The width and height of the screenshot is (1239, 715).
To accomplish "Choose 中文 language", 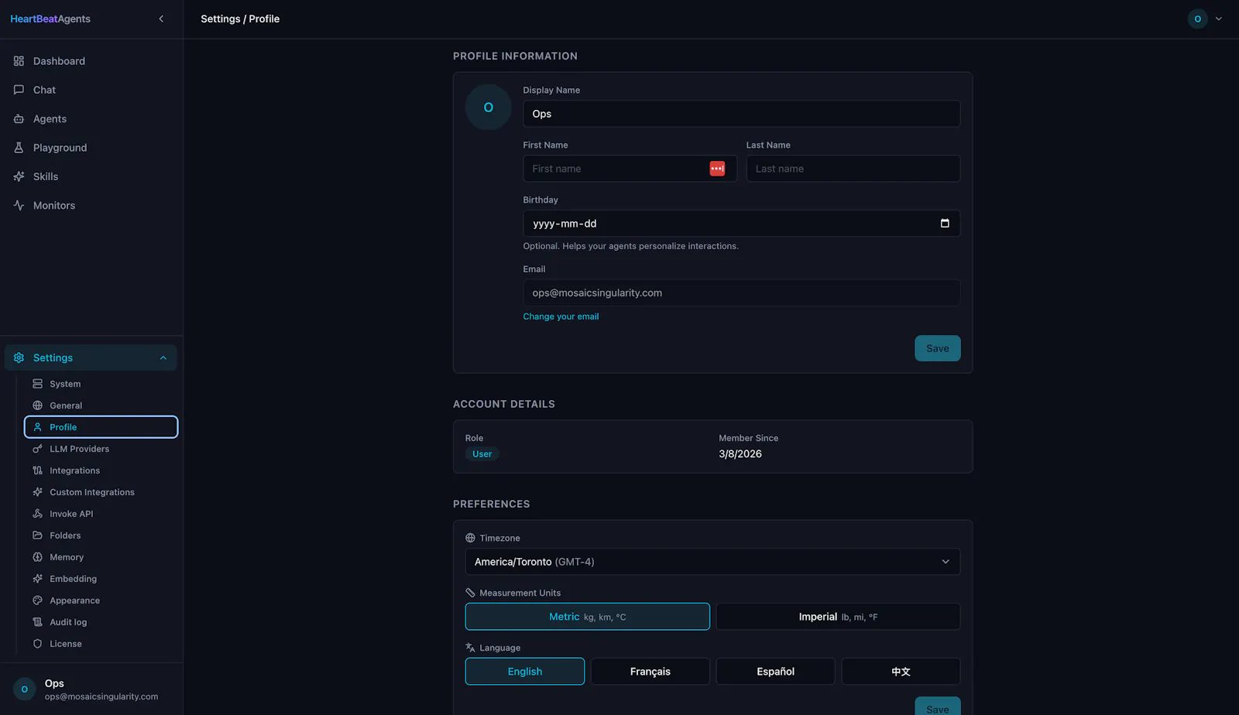I will tap(901, 672).
